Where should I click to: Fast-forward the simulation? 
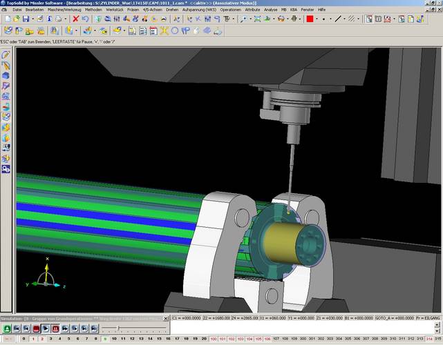pyautogui.click(x=65, y=328)
